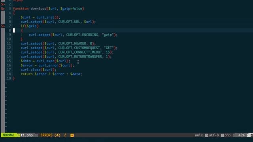Click the closing brace on line 19

[14, 78]
